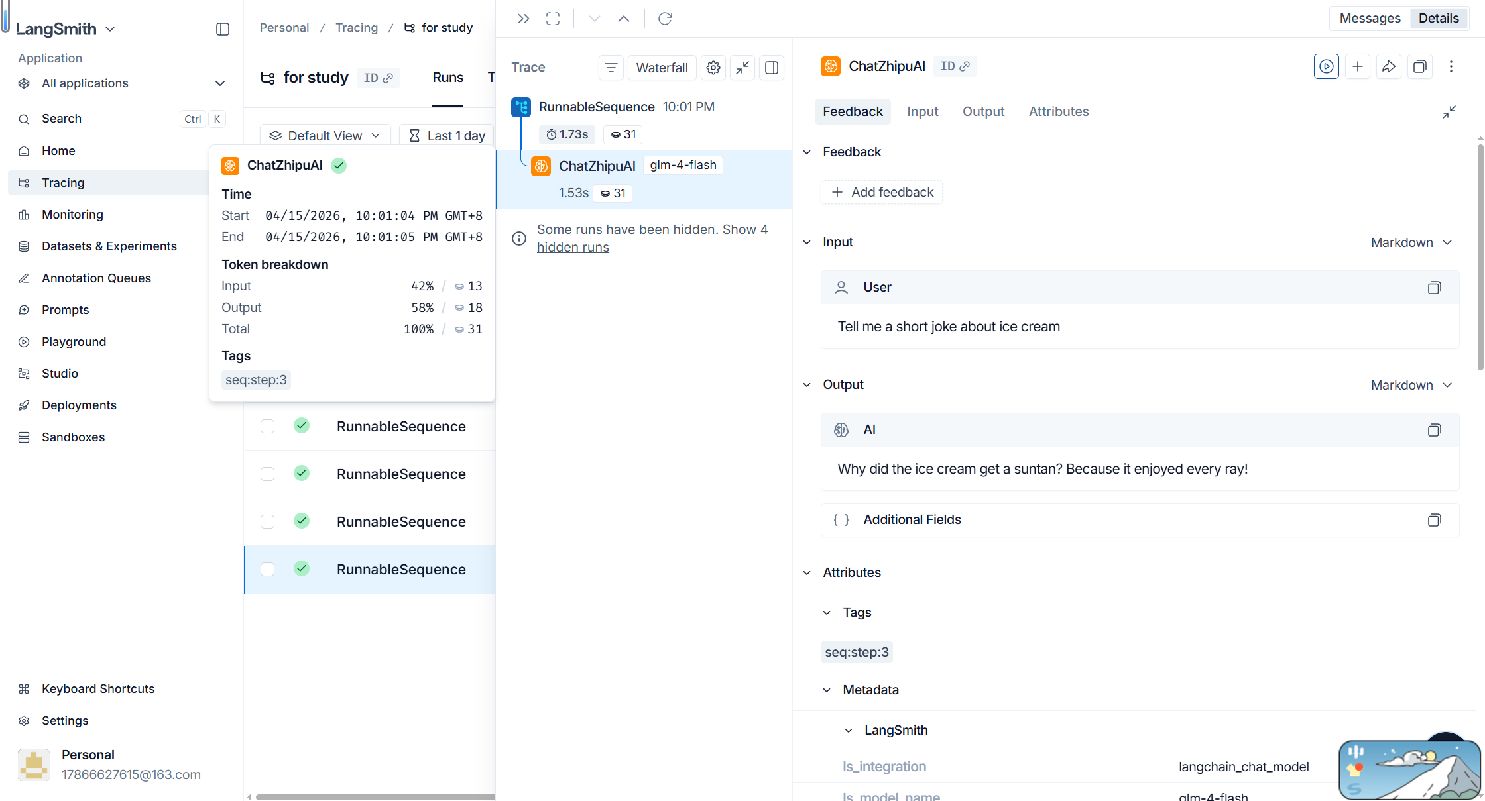Image resolution: width=1485 pixels, height=801 pixels.
Task: Check the first RunnableSequence row checkbox
Action: [x=268, y=426]
